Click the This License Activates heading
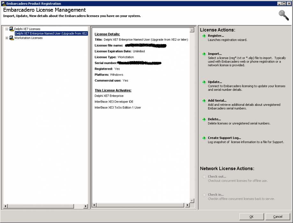Viewport: 293px width, 223px height. point(113,90)
